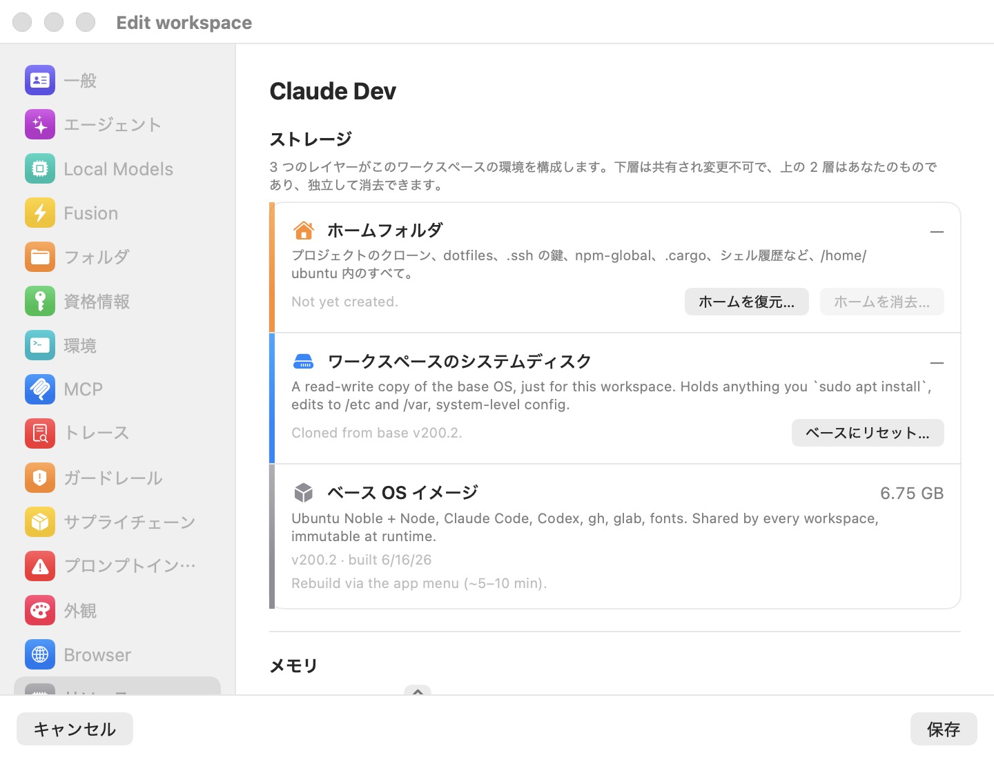Click the ホームフォルダ house icon
This screenshot has width=994, height=762.
point(304,230)
